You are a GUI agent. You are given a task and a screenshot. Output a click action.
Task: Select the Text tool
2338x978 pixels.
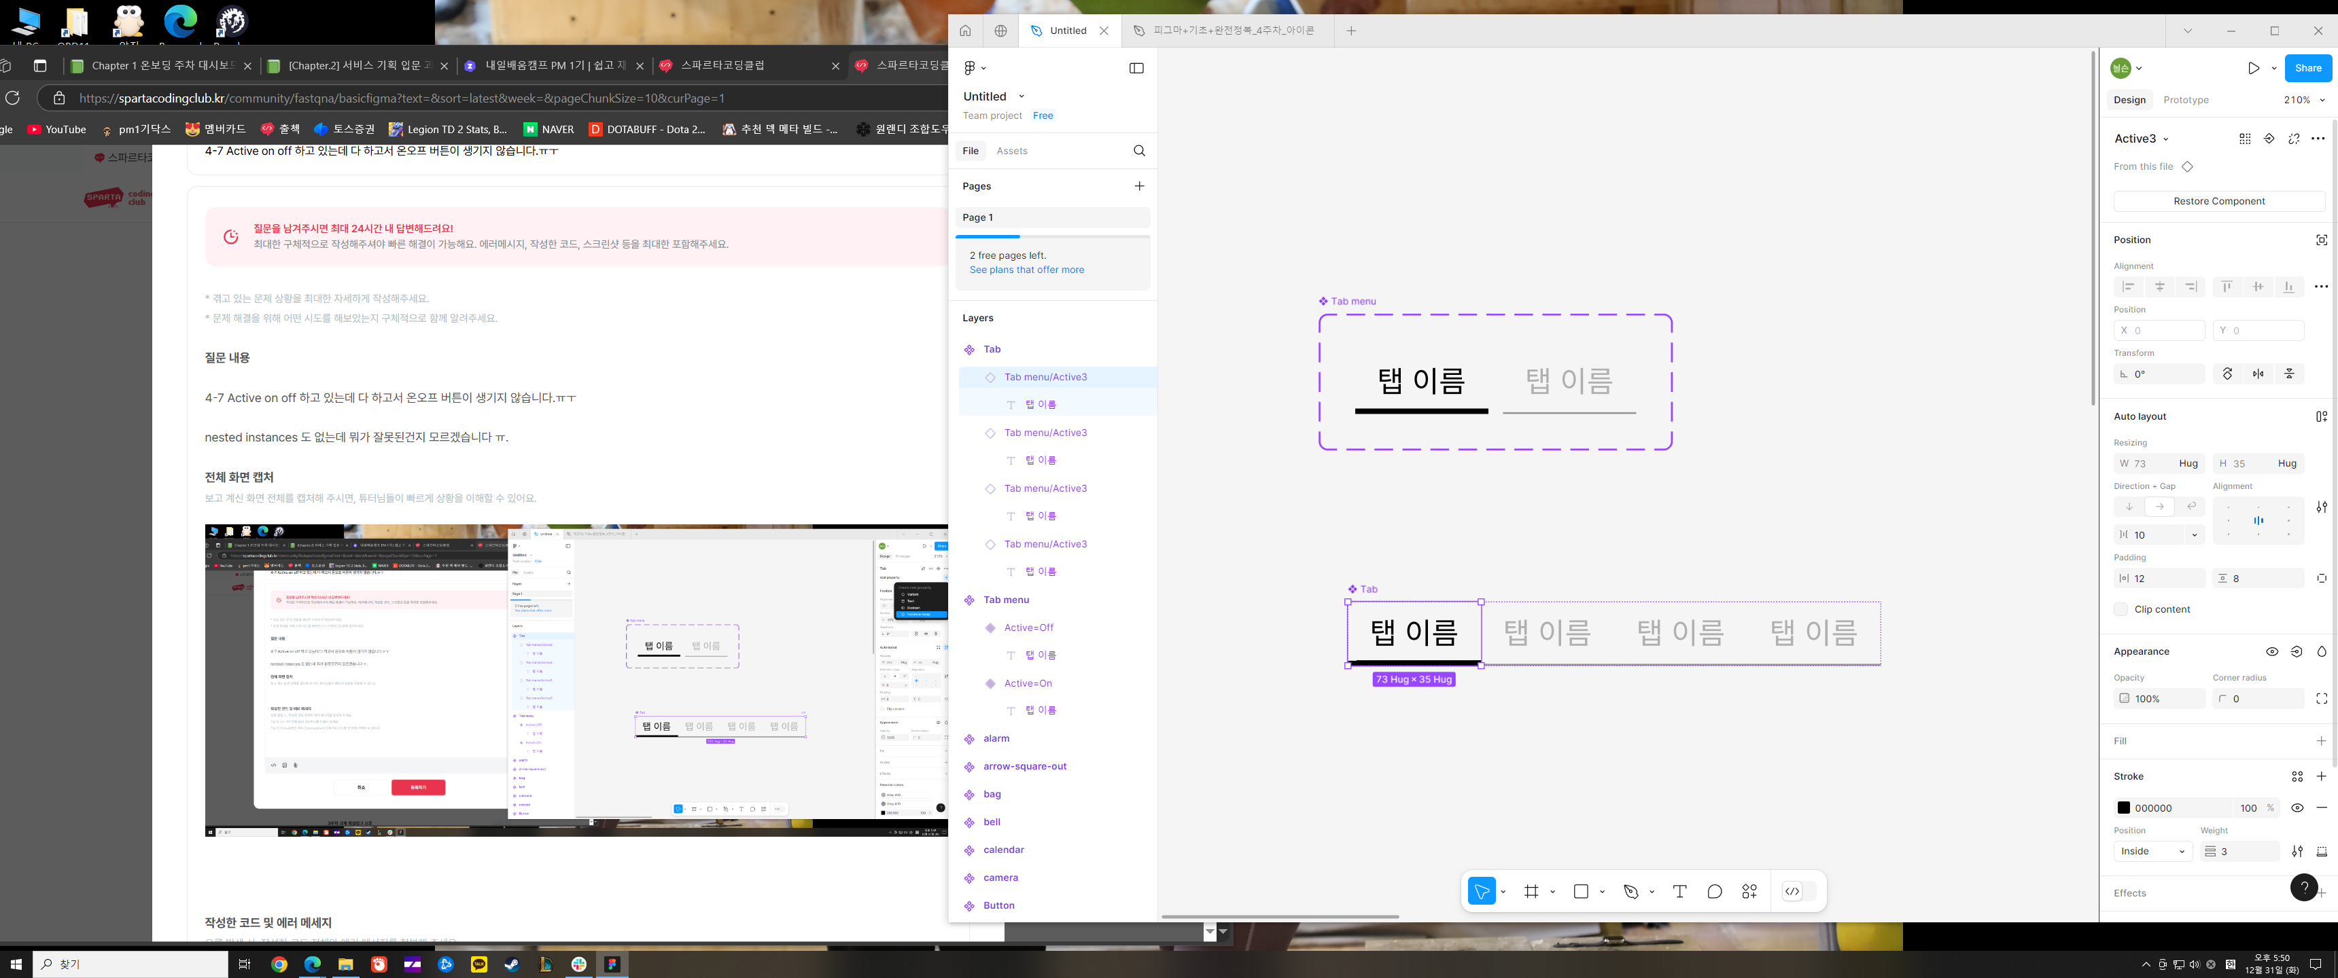pyautogui.click(x=1680, y=892)
